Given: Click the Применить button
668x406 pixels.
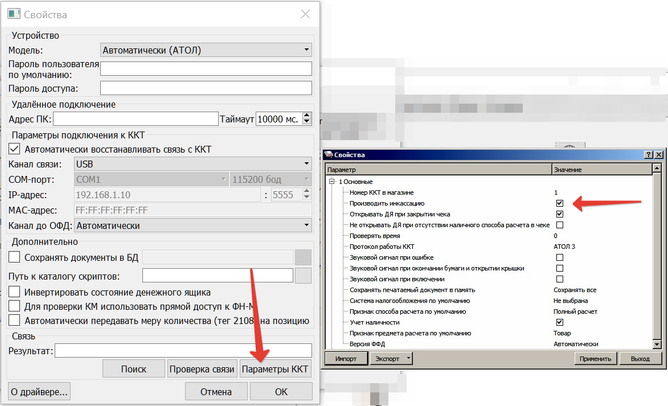Looking at the screenshot, I should 595,359.
